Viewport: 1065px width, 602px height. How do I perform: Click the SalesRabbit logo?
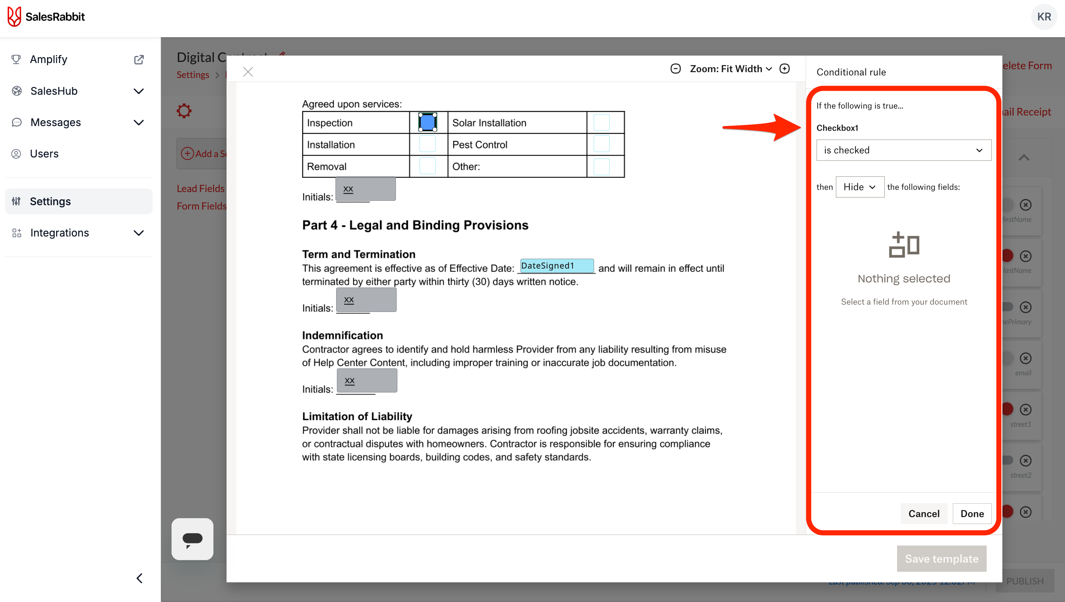(46, 16)
